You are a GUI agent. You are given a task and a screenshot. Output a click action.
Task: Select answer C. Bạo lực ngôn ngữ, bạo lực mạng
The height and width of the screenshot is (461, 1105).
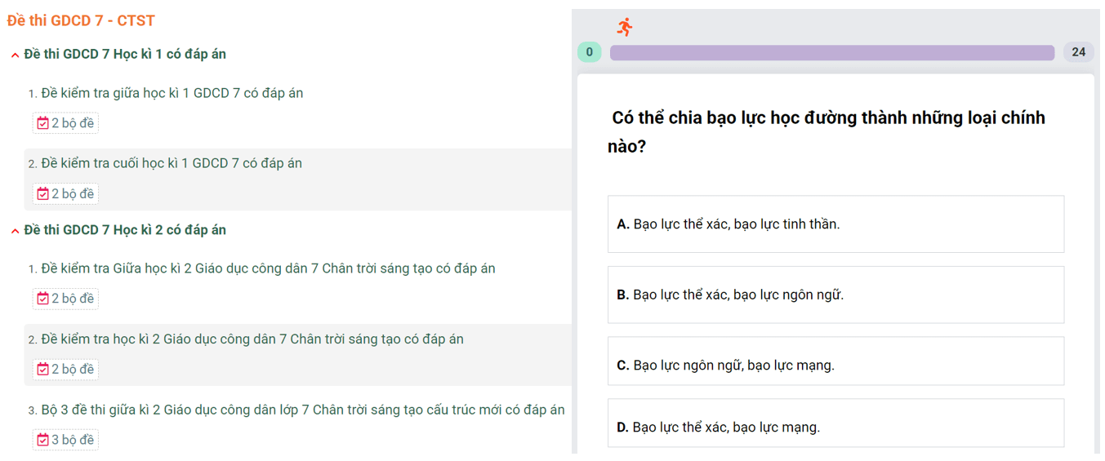coord(835,365)
